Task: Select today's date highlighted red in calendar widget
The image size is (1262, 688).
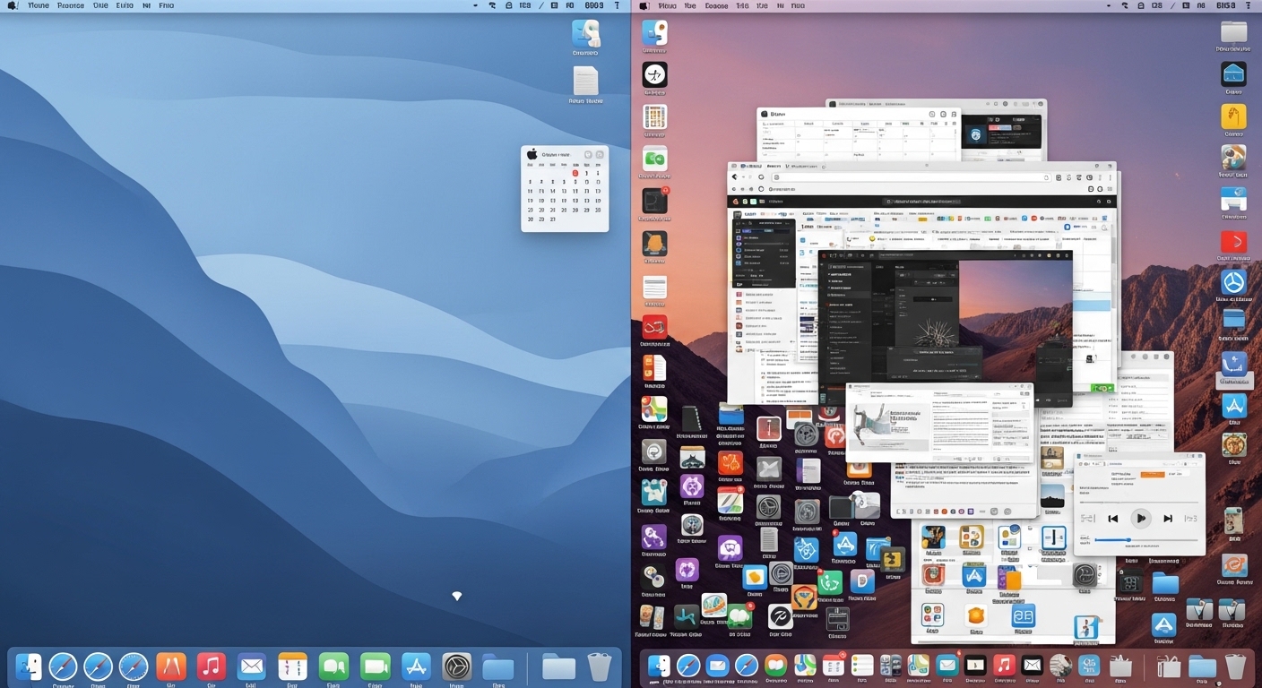Action: (575, 172)
